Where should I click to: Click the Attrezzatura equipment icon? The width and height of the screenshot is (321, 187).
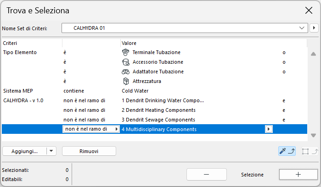coord(125,81)
